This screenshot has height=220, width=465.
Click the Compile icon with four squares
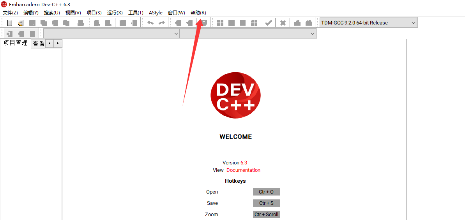tap(220, 23)
